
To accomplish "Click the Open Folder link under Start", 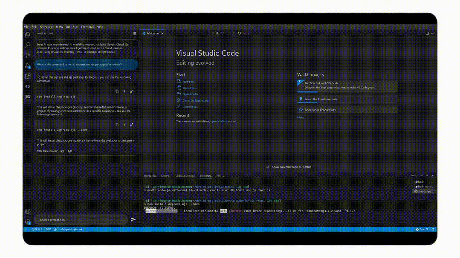I will (x=191, y=94).
